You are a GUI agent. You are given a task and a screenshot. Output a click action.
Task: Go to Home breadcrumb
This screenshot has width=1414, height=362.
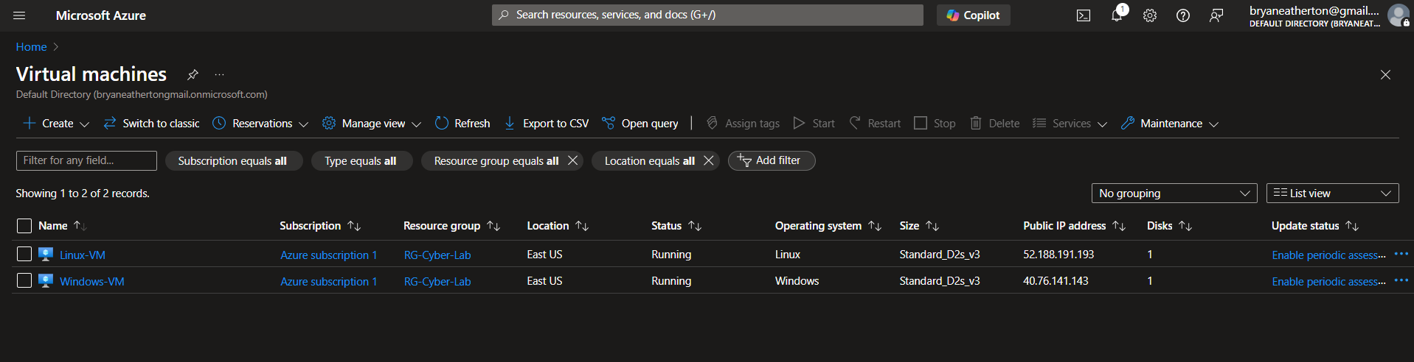pyautogui.click(x=32, y=47)
